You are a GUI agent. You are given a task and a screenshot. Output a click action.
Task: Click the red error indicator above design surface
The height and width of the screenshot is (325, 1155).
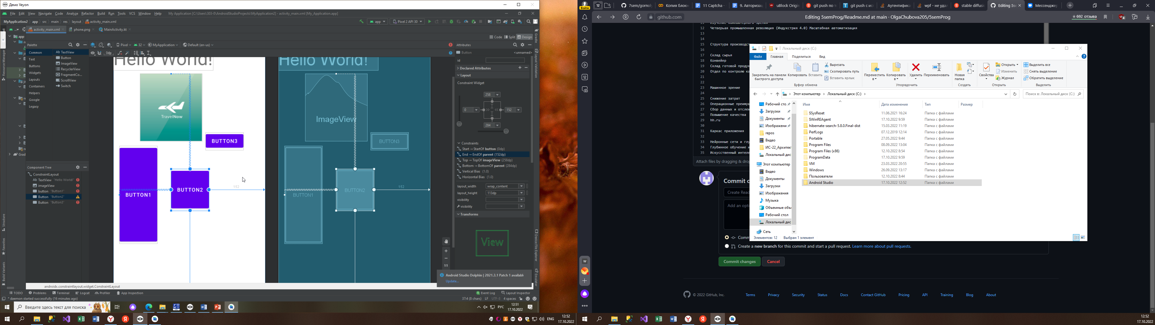[450, 45]
